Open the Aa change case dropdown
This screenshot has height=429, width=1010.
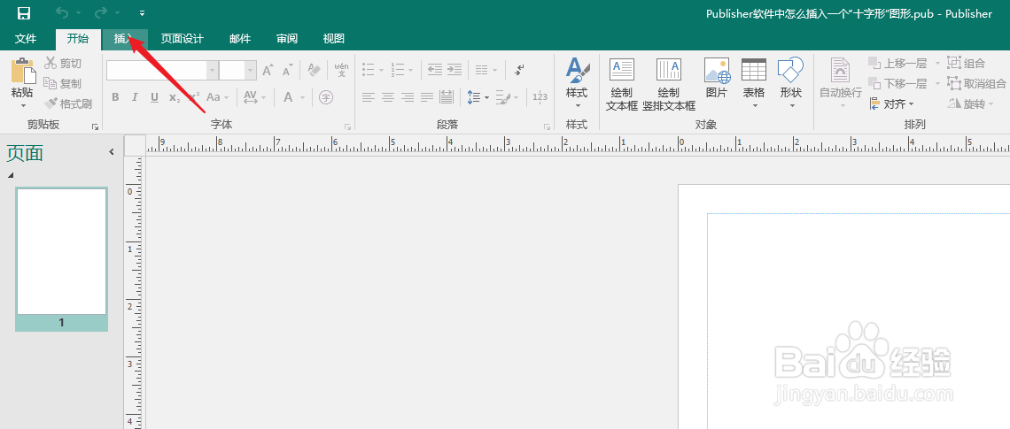coord(216,97)
